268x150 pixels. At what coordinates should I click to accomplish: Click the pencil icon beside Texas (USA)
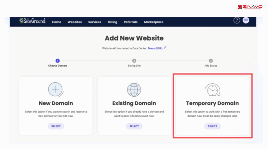click(x=165, y=48)
